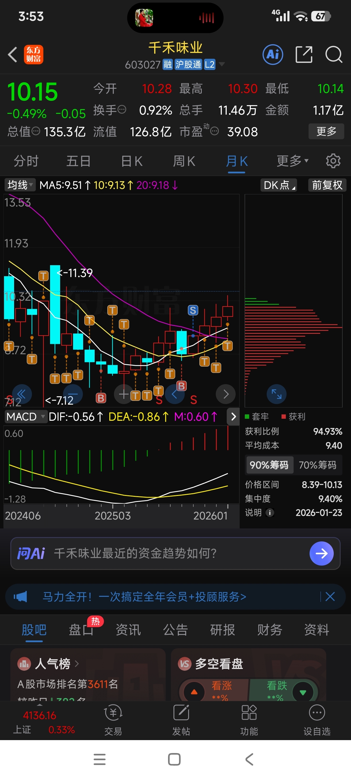351x781 pixels.
Task: Tap the 市盈 info icon
Action: (x=214, y=131)
